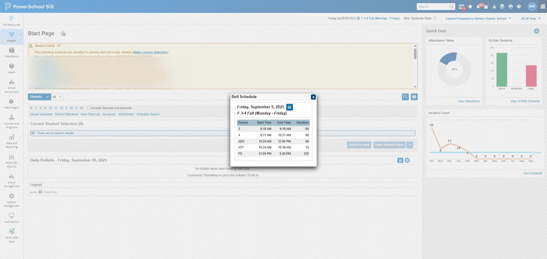
Task: Click the PowerSchool SIS logo
Action: [x=29, y=6]
